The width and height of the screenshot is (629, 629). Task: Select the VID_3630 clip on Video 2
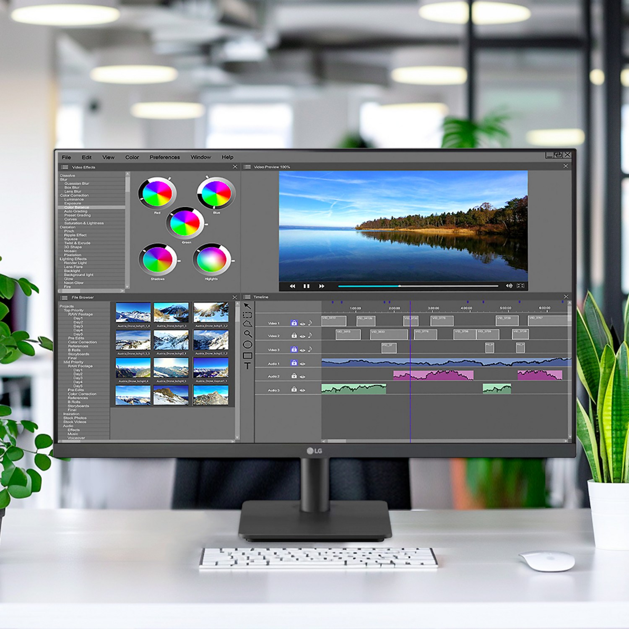(x=389, y=334)
